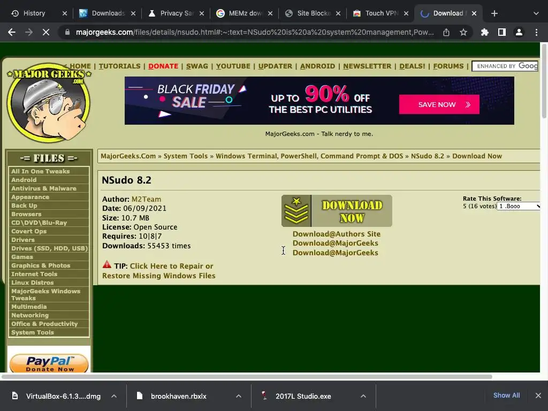548x411 pixels.
Task: Click the red warning TIP icon
Action: [107, 264]
